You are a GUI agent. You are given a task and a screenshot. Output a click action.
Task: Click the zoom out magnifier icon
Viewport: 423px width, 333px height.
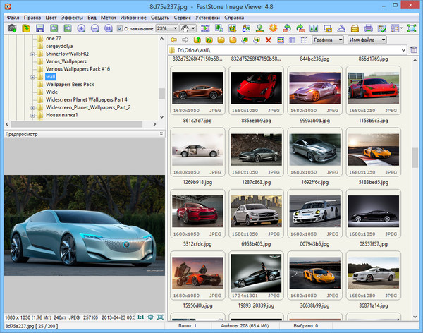pyautogui.click(x=95, y=28)
